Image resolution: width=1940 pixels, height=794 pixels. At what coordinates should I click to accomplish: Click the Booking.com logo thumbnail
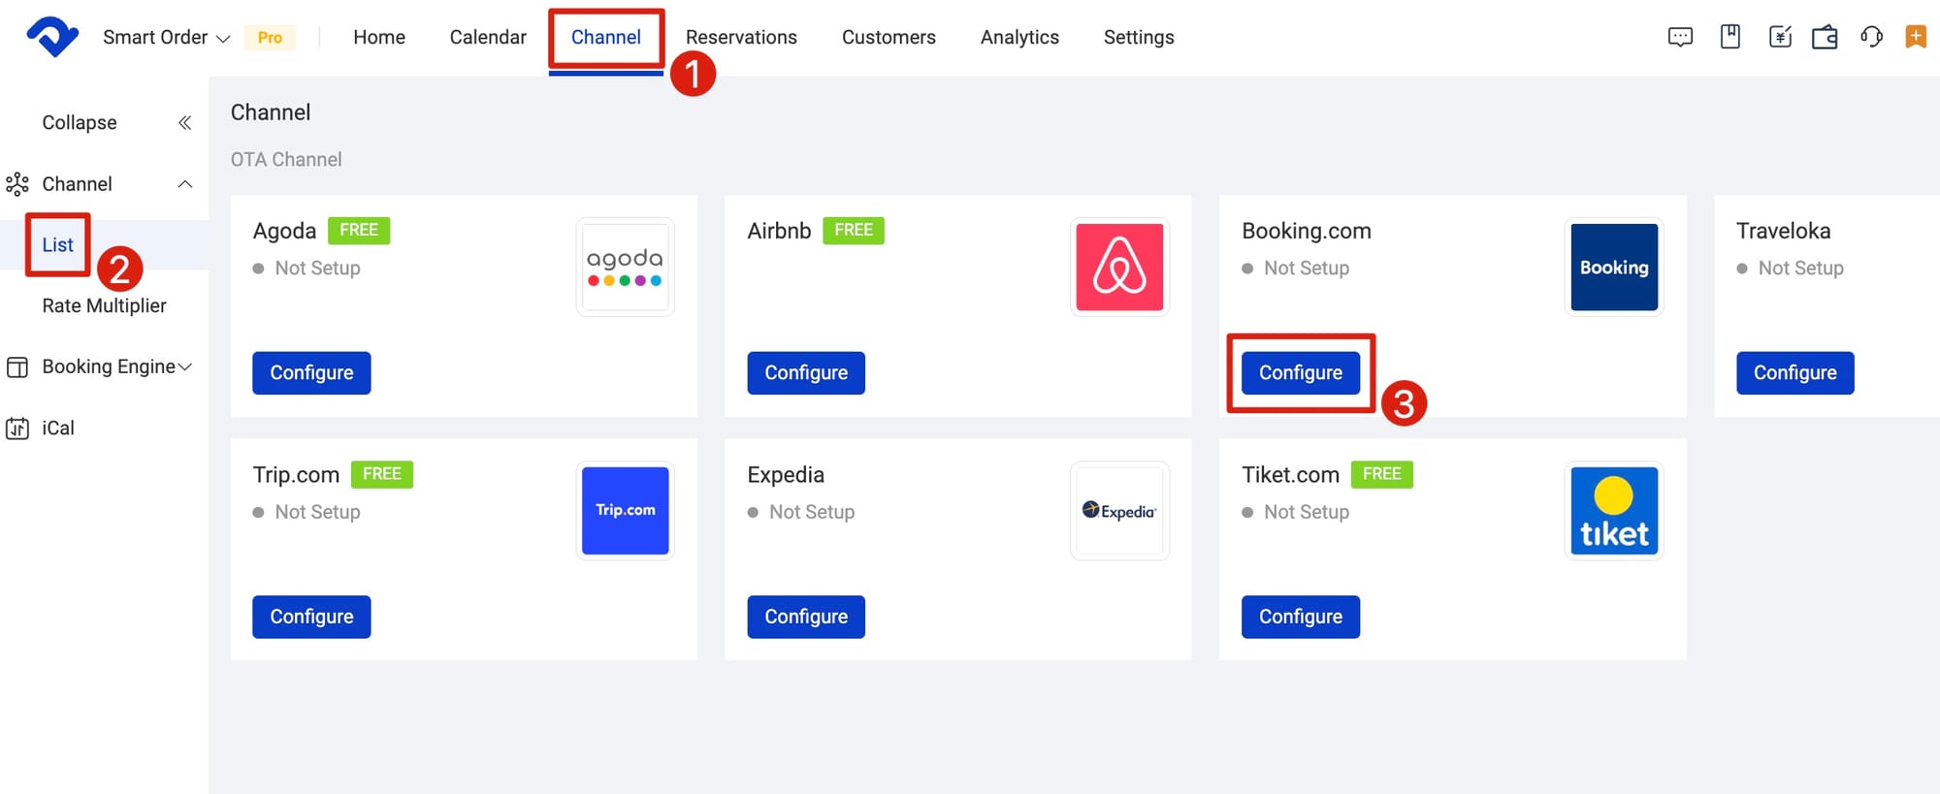pos(1614,267)
